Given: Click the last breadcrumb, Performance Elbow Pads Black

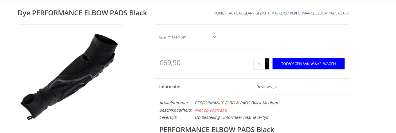Looking at the screenshot, I should tap(319, 13).
